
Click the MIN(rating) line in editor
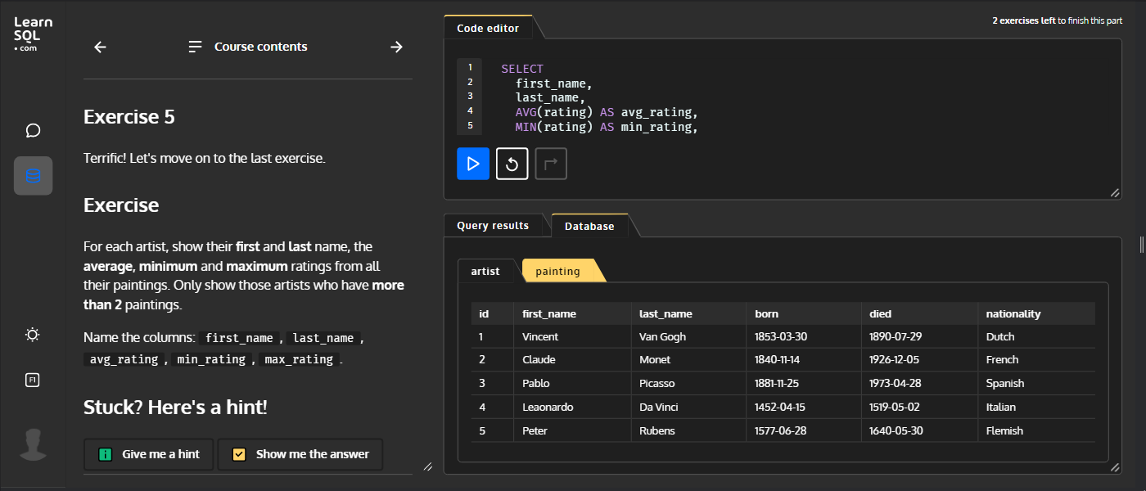[606, 127]
